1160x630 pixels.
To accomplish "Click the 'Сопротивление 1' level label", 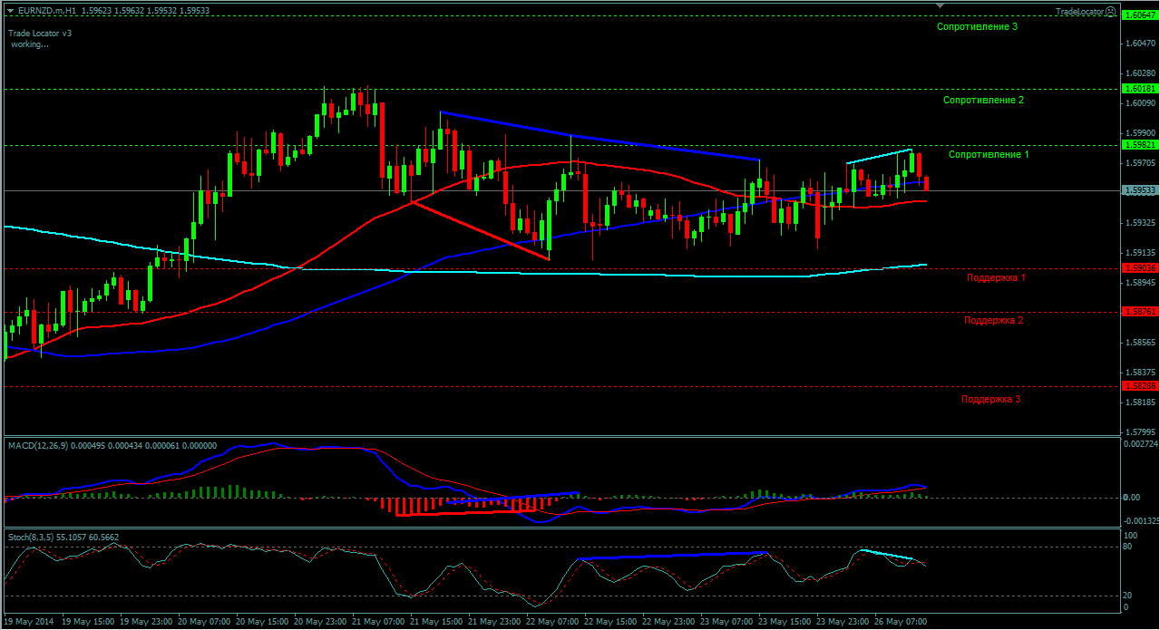I will click(989, 155).
